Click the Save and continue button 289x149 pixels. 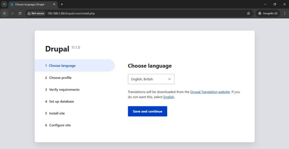[147, 111]
